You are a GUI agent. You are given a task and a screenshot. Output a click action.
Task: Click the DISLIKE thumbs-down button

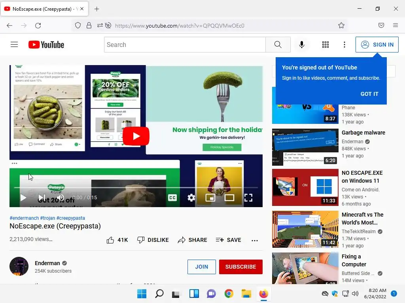tap(153, 240)
